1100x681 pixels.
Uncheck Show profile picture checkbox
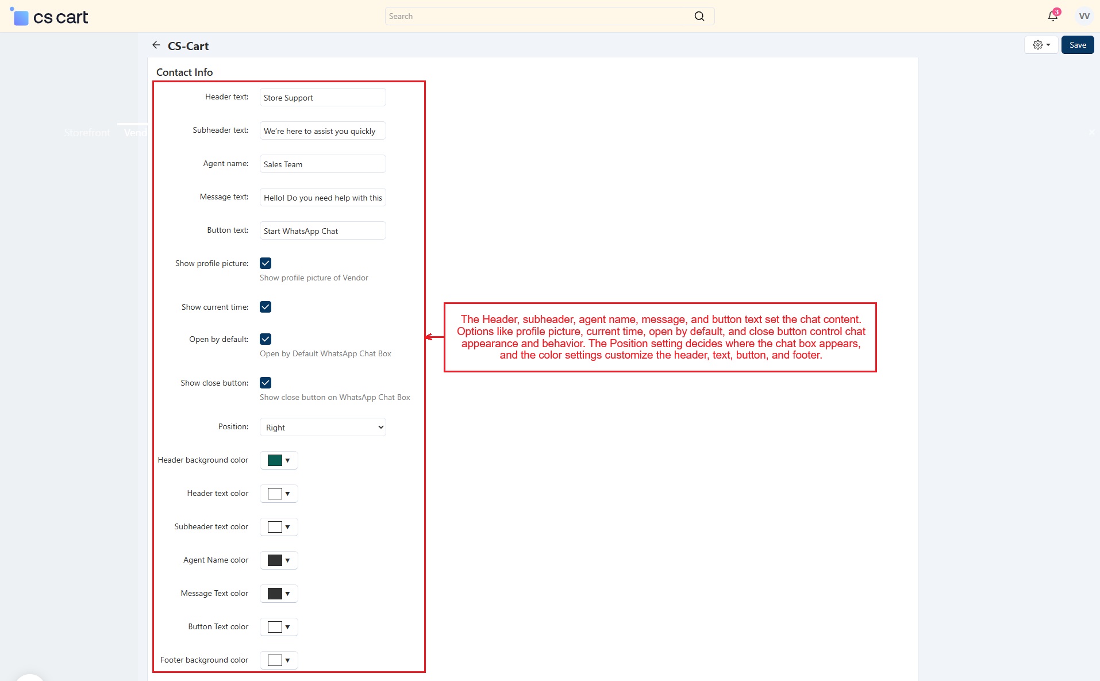tap(266, 263)
